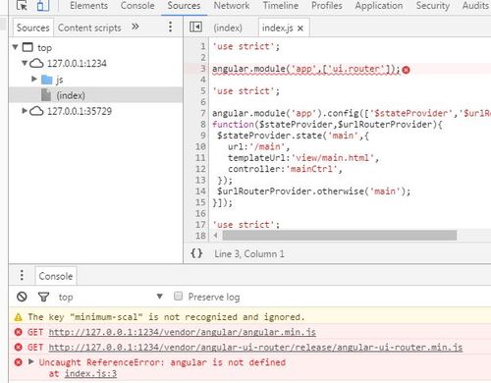Select the Sources panel tab
The width and height of the screenshot is (491, 383).
point(184,6)
